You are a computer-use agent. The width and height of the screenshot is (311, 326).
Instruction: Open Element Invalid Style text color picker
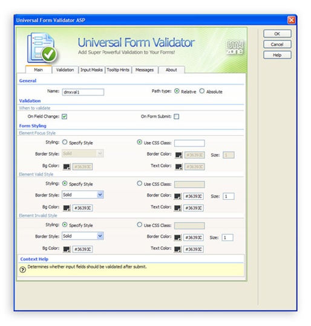[178, 249]
